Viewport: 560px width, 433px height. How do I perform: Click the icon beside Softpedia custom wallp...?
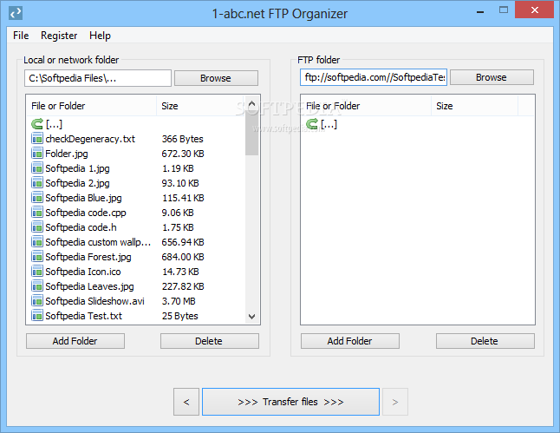[x=37, y=242]
